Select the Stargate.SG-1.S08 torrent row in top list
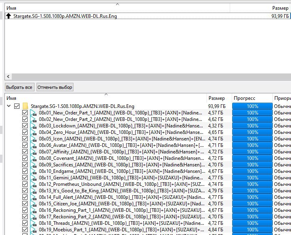The width and height of the screenshot is (291, 235). point(148,16)
